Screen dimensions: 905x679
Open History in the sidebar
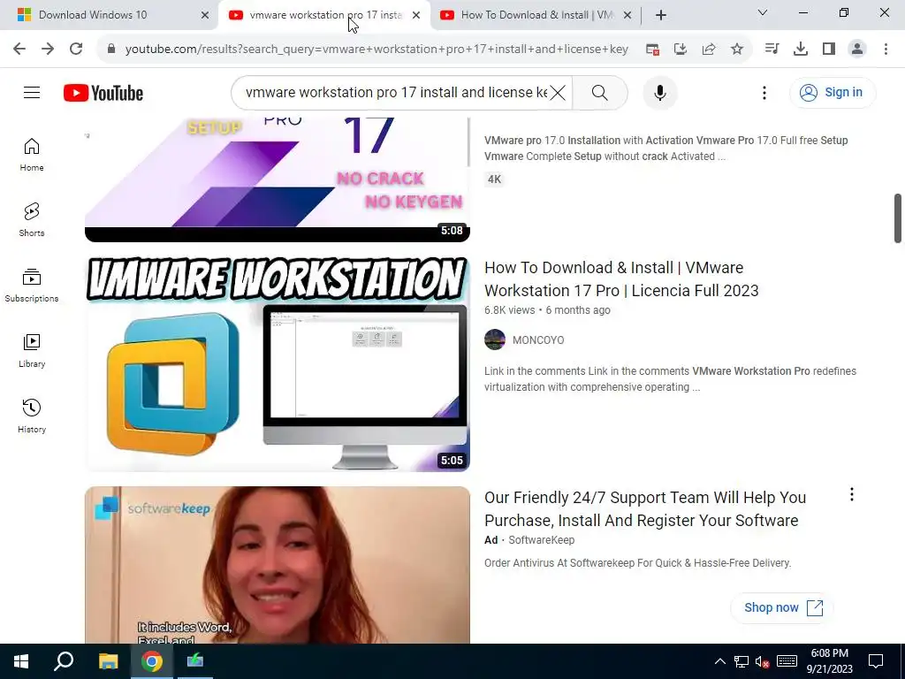coord(32,416)
